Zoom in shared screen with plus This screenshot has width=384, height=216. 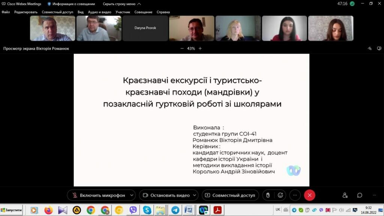click(200, 48)
